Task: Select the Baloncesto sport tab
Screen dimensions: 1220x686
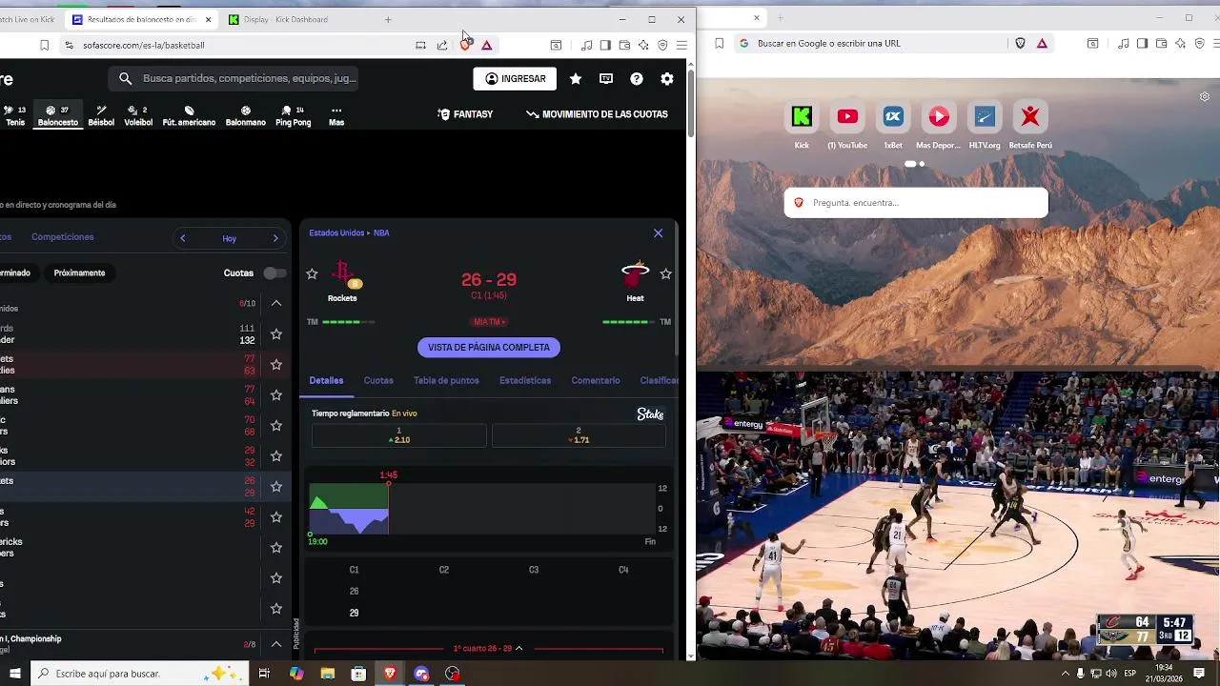Action: [x=57, y=115]
